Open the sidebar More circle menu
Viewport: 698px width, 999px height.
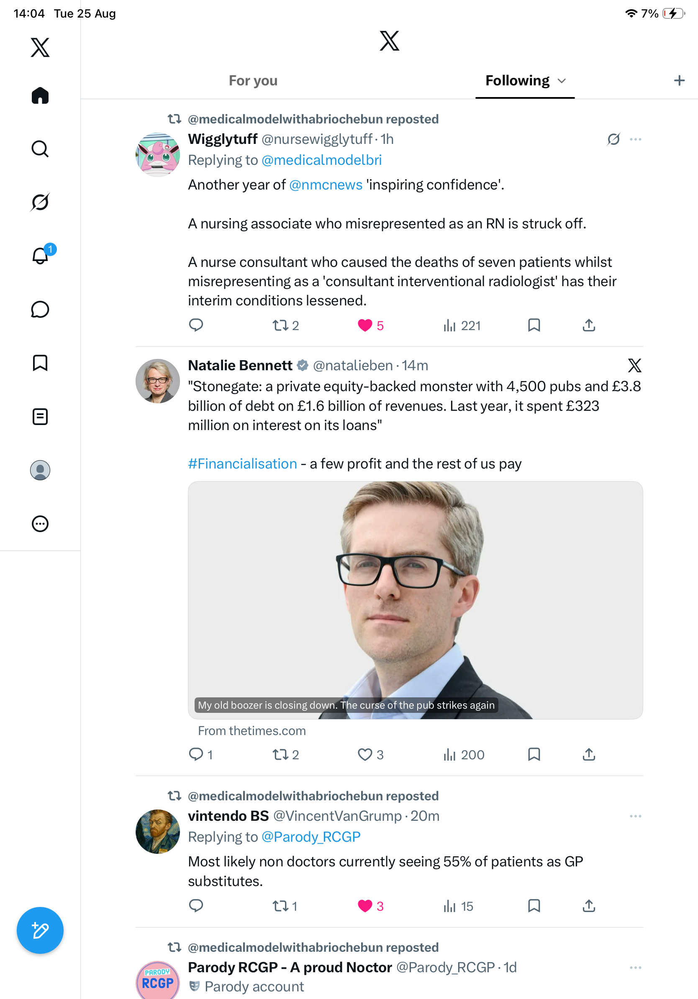pyautogui.click(x=40, y=523)
